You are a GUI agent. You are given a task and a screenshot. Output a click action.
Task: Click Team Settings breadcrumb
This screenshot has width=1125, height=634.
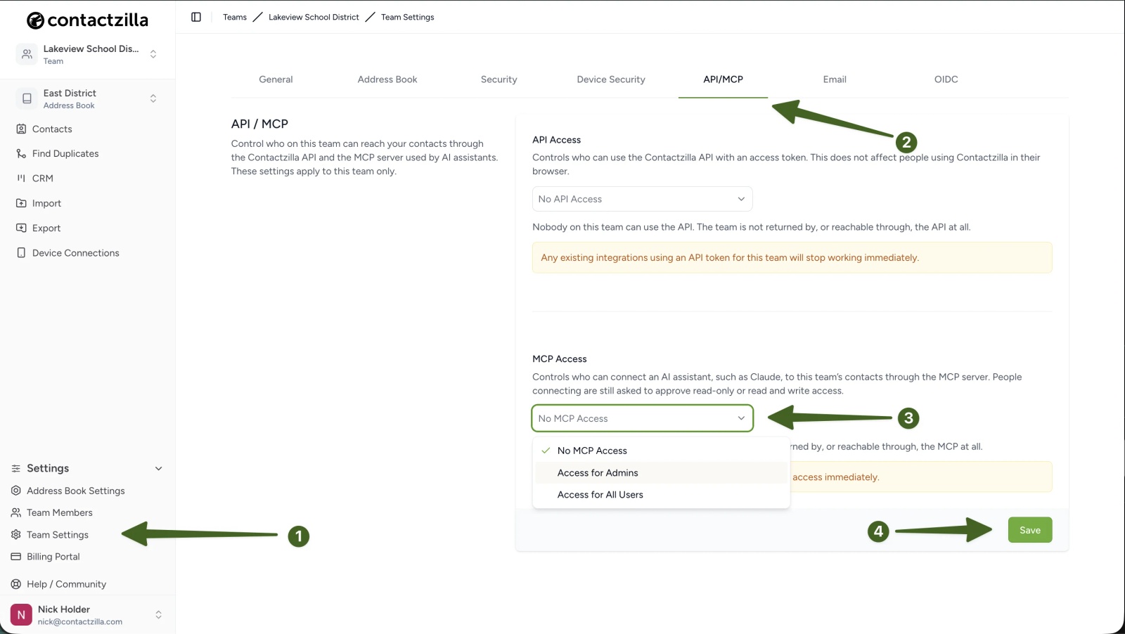click(x=408, y=17)
